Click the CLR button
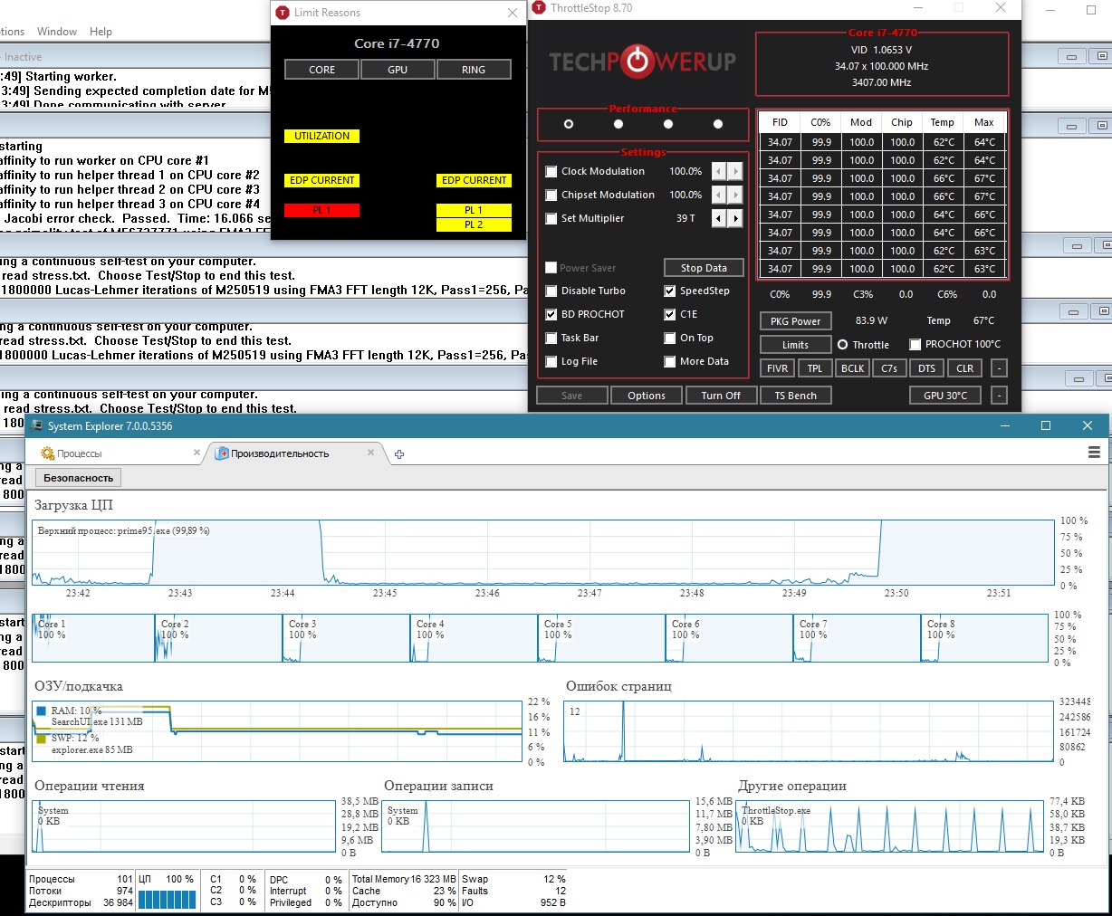This screenshot has height=916, width=1112. 965,368
